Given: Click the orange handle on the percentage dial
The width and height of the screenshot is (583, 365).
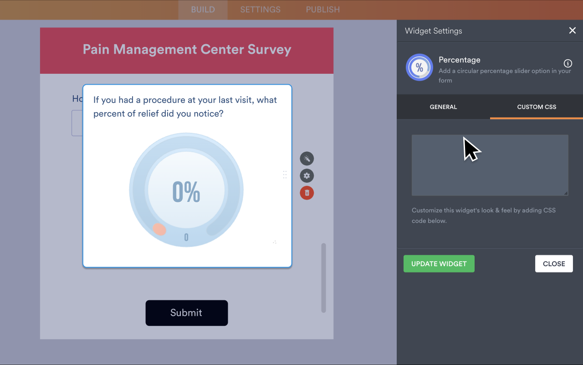Looking at the screenshot, I should click(160, 230).
